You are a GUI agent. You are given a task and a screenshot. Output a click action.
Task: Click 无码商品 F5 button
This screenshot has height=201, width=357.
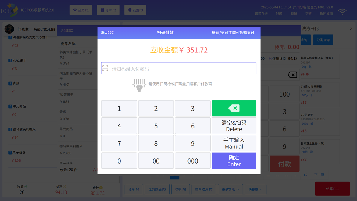click(x=157, y=189)
